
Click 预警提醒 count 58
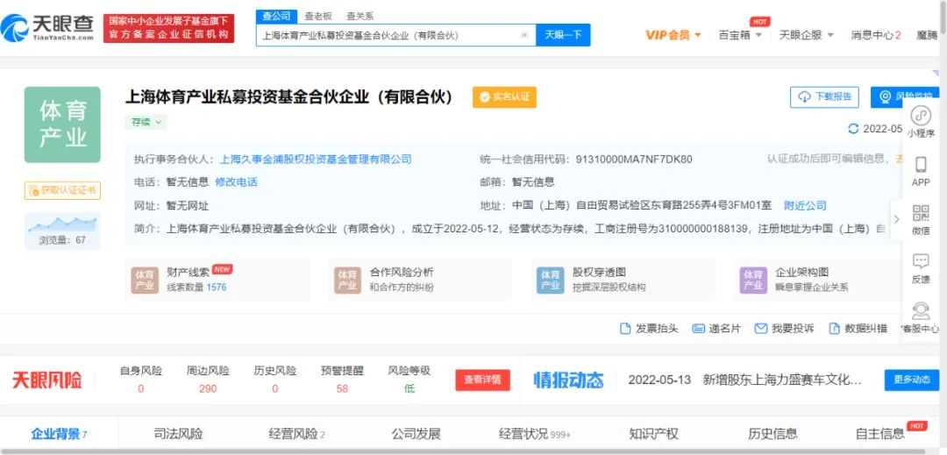(343, 388)
